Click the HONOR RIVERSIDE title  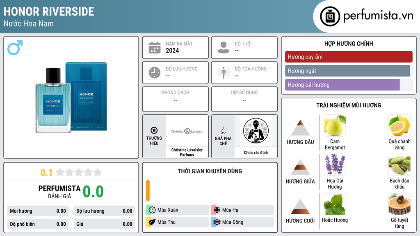[49, 11]
